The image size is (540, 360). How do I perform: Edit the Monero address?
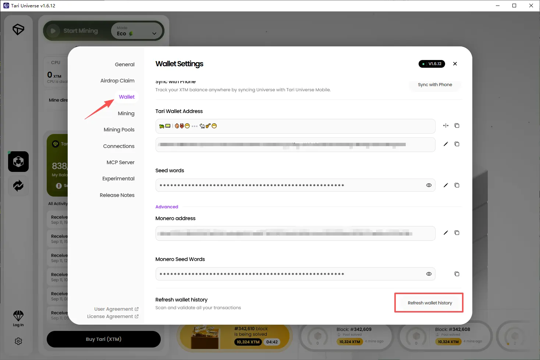446,233
